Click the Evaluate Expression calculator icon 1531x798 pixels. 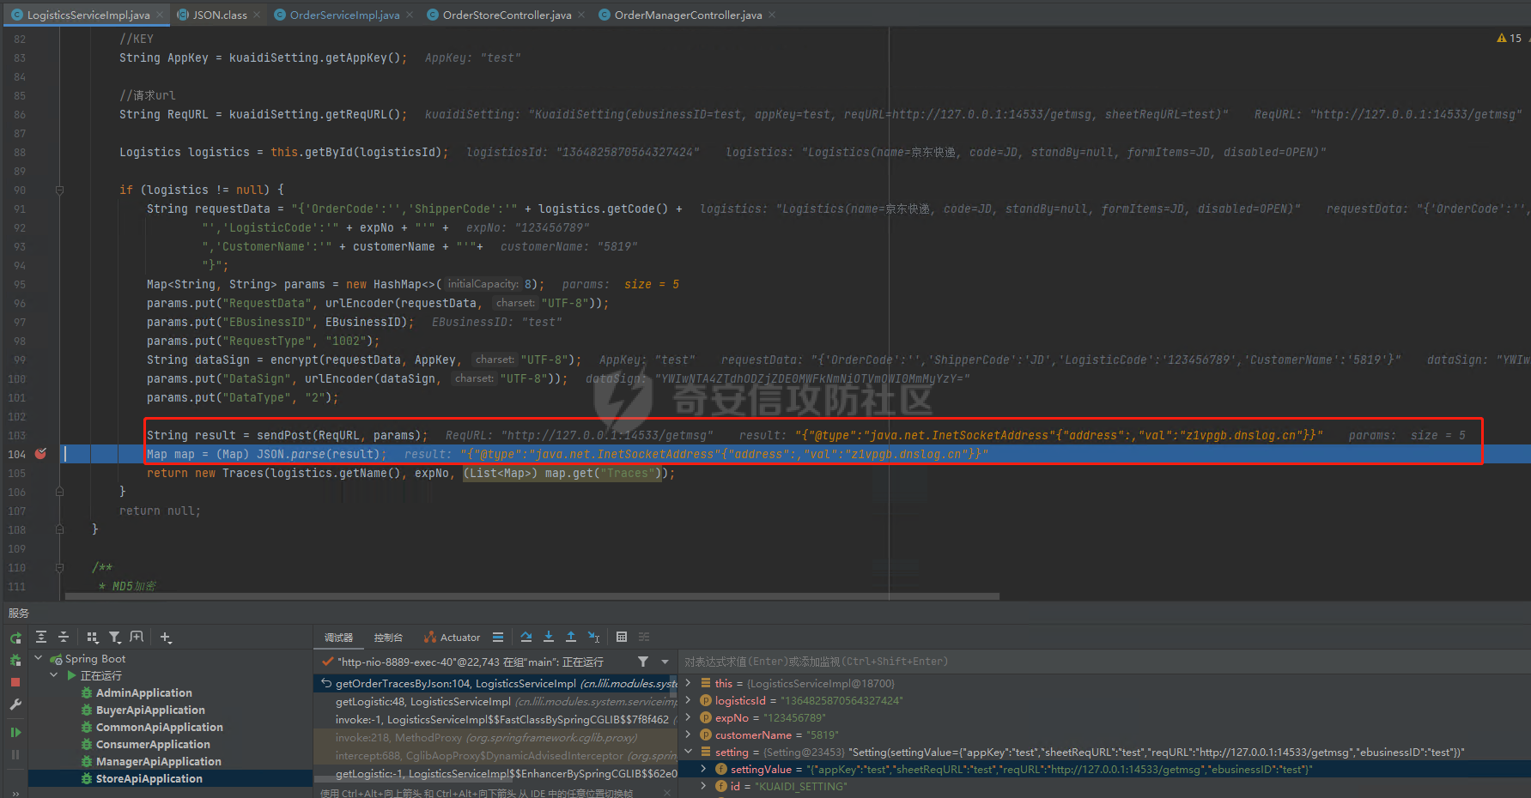coord(622,637)
